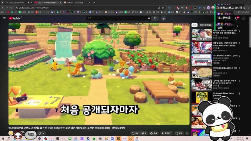The image size is (251, 141).
Task: Like the video with thumbs-up button
Action: pyautogui.click(x=135, y=133)
